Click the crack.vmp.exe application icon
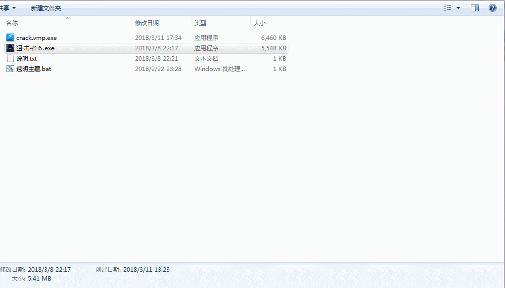Screen dimensions: 505x288 10,37
